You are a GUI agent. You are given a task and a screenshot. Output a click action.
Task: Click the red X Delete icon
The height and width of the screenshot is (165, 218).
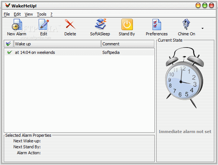[70, 25]
